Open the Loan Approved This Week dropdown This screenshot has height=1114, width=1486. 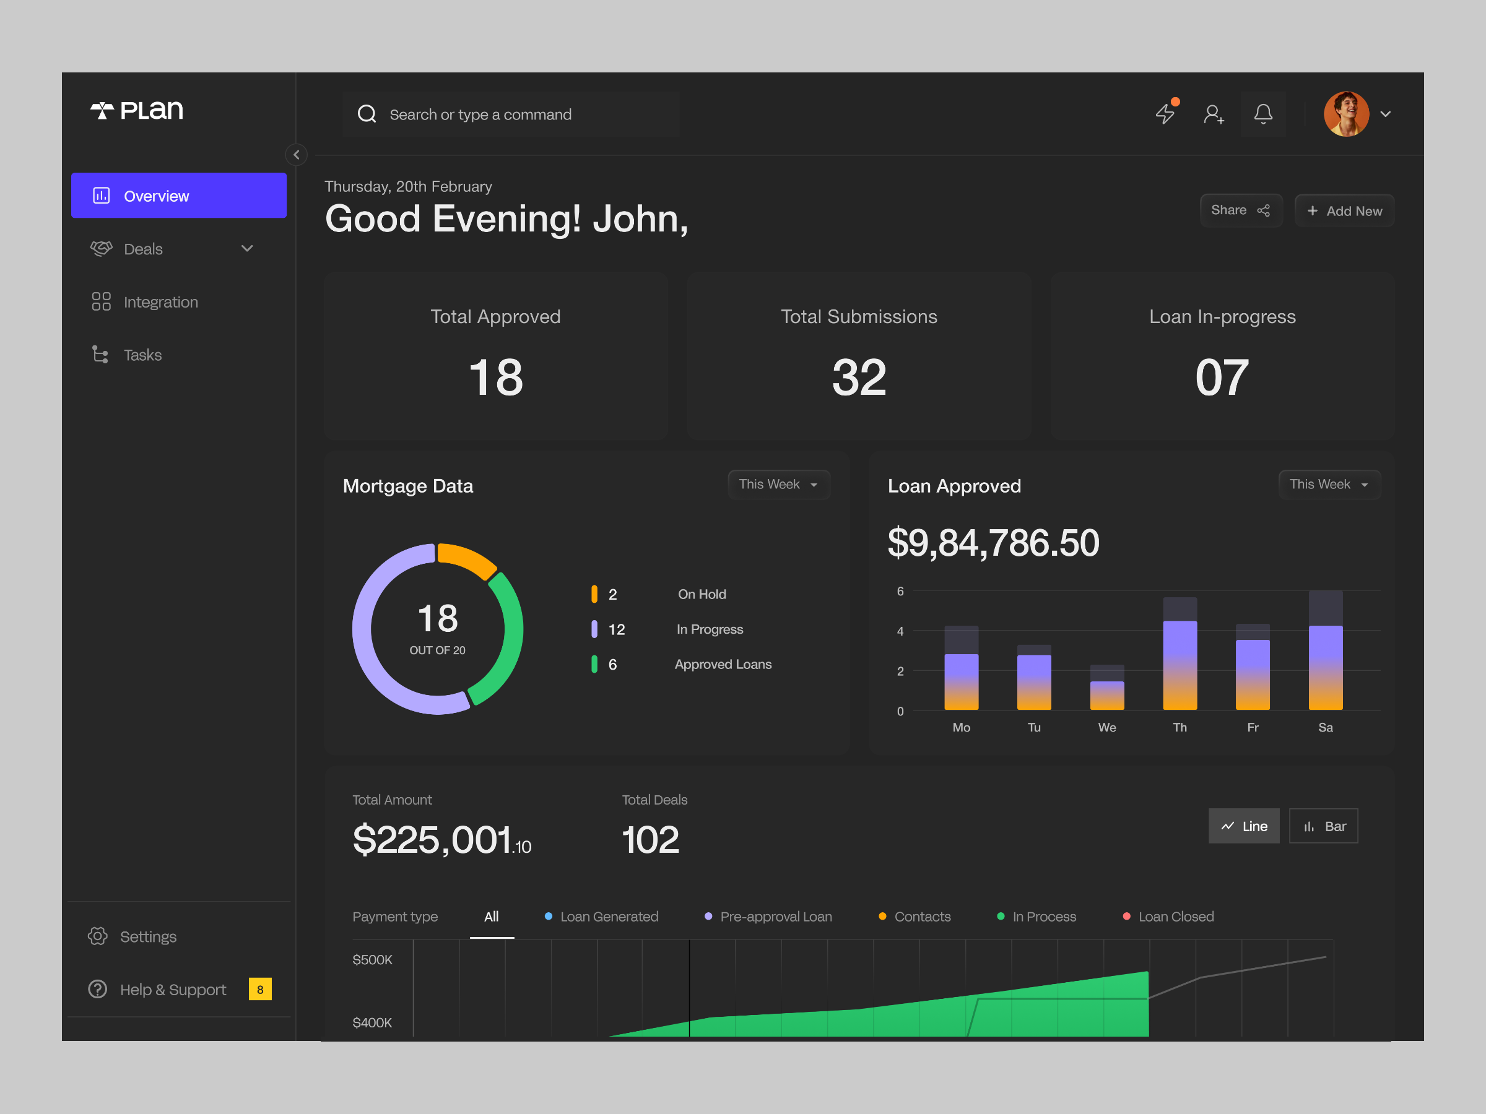point(1328,484)
